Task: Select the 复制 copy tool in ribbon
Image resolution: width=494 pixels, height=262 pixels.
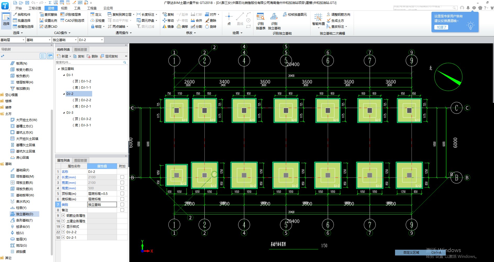Action: pos(168,14)
